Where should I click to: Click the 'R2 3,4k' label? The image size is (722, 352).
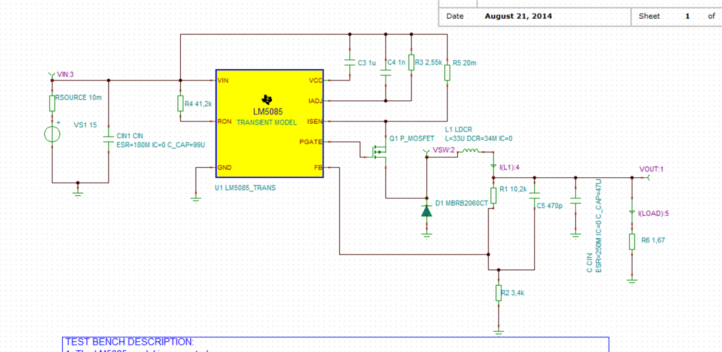514,292
